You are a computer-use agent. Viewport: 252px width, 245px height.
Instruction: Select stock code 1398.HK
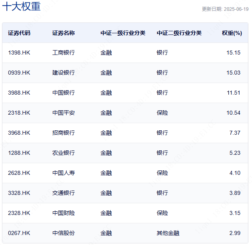click(x=19, y=53)
